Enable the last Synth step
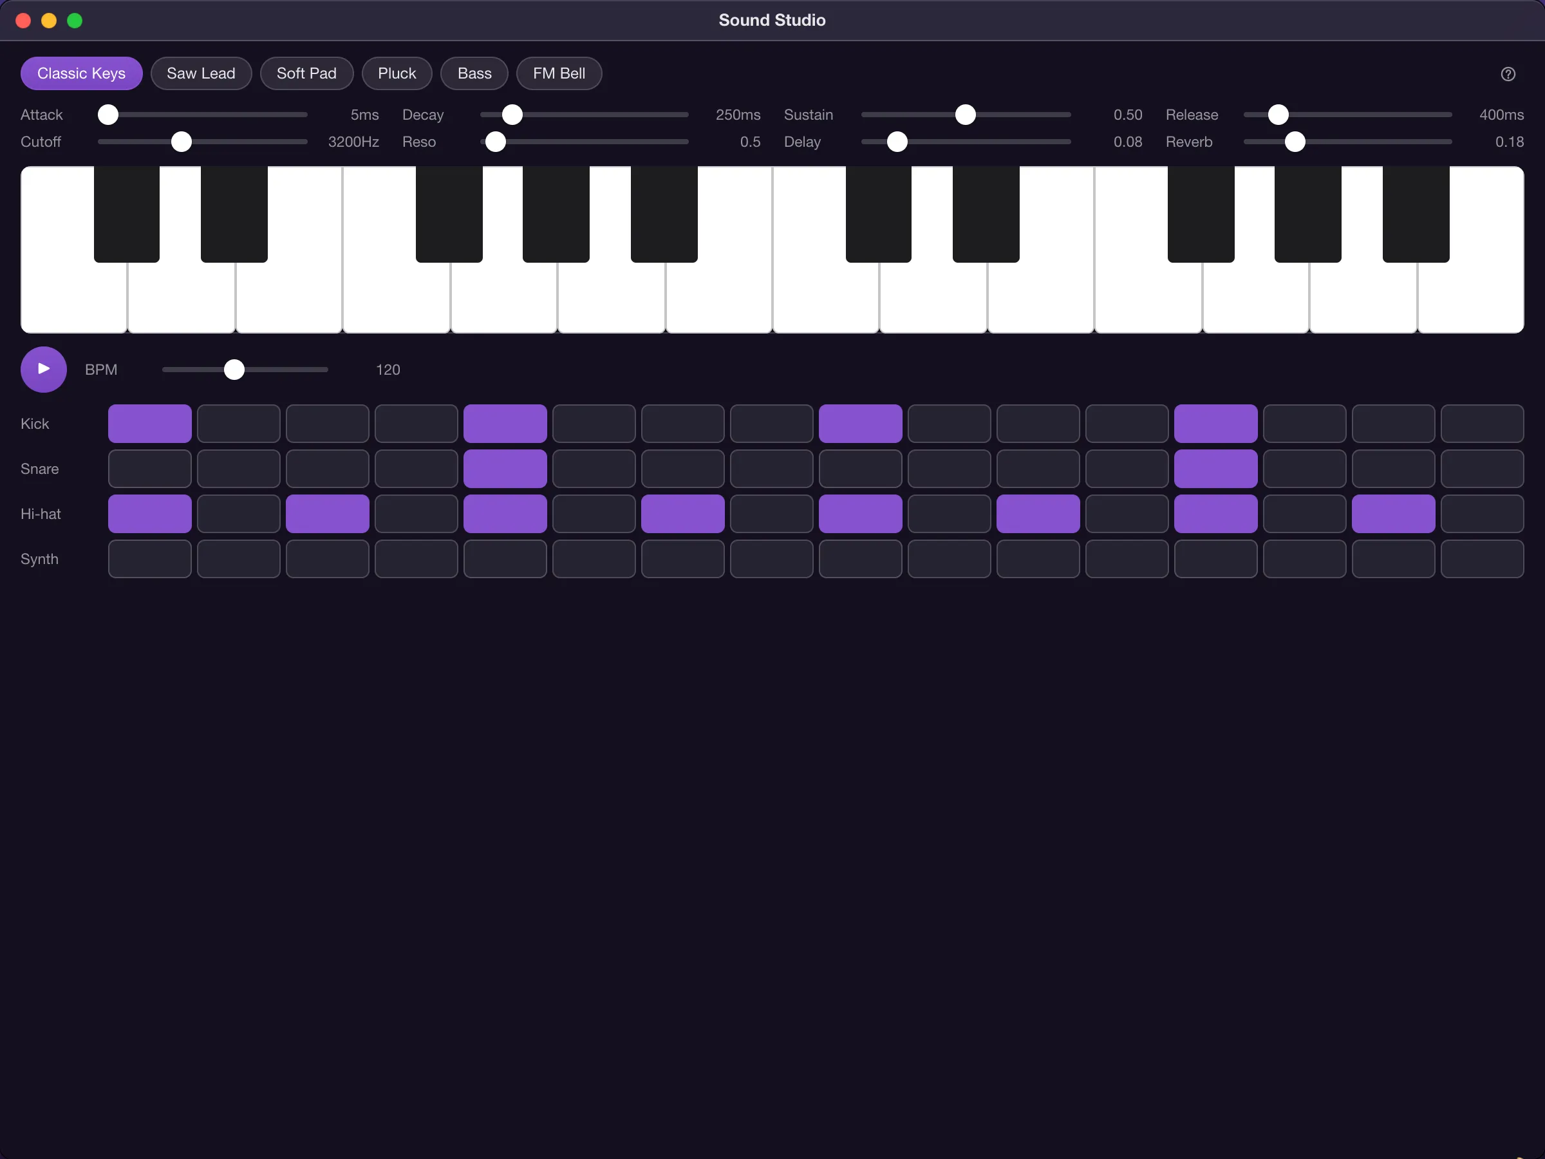Screen dimensions: 1545x1159 coord(1482,559)
